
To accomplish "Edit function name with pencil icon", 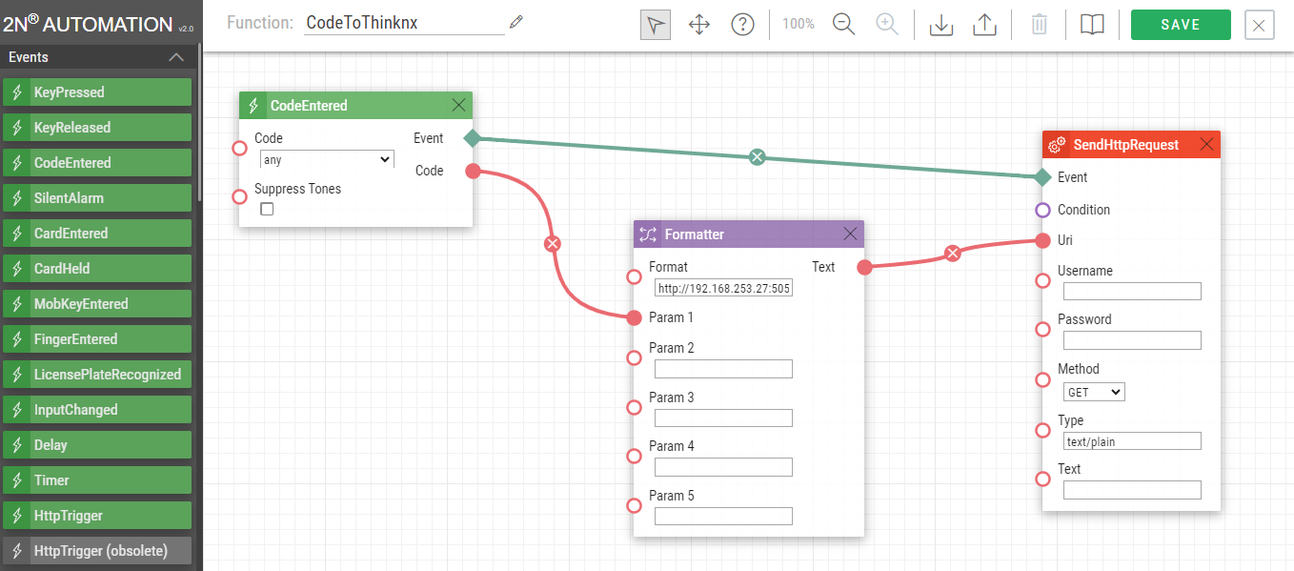I will pyautogui.click(x=516, y=22).
